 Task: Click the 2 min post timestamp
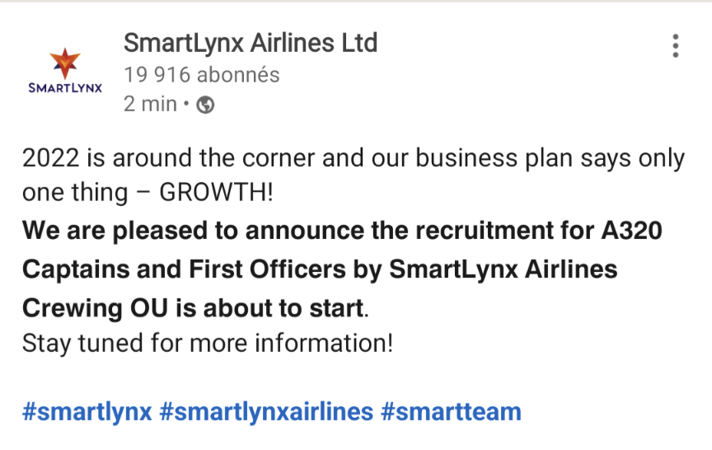point(150,105)
